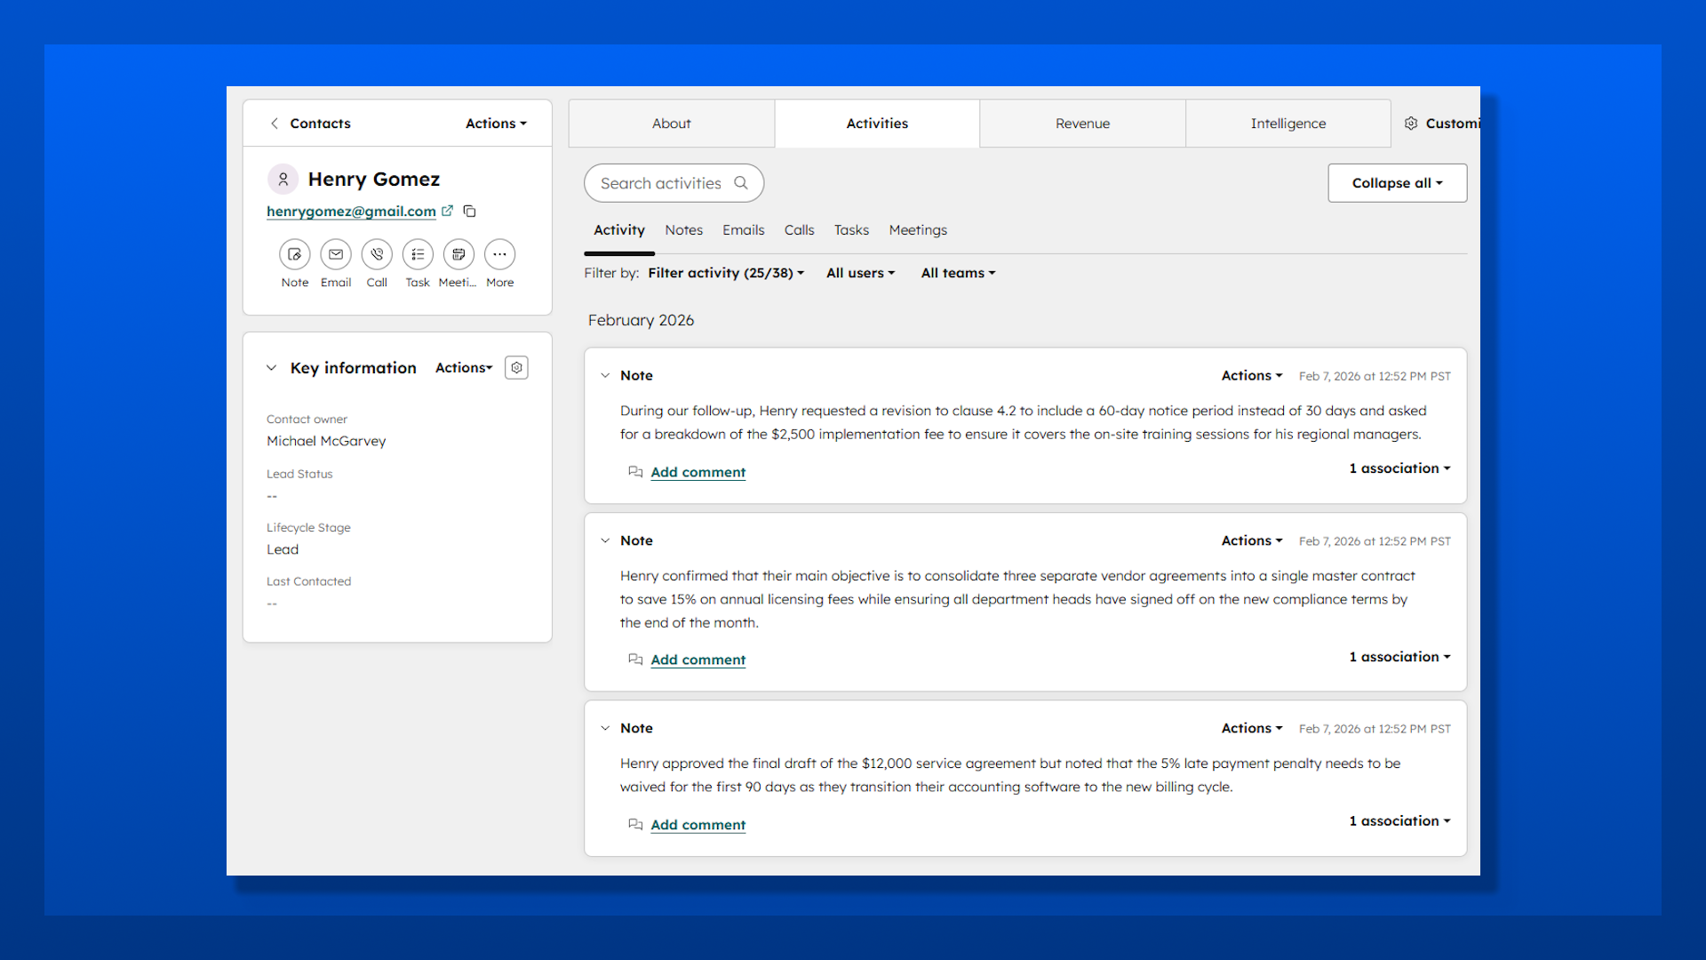The height and width of the screenshot is (960, 1706).
Task: Go back to Contacts list
Action: tap(310, 124)
